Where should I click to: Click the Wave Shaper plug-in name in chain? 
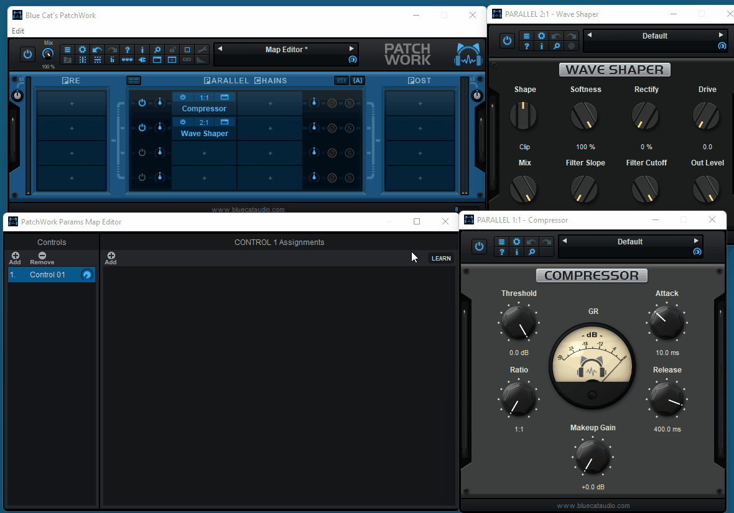(x=205, y=134)
